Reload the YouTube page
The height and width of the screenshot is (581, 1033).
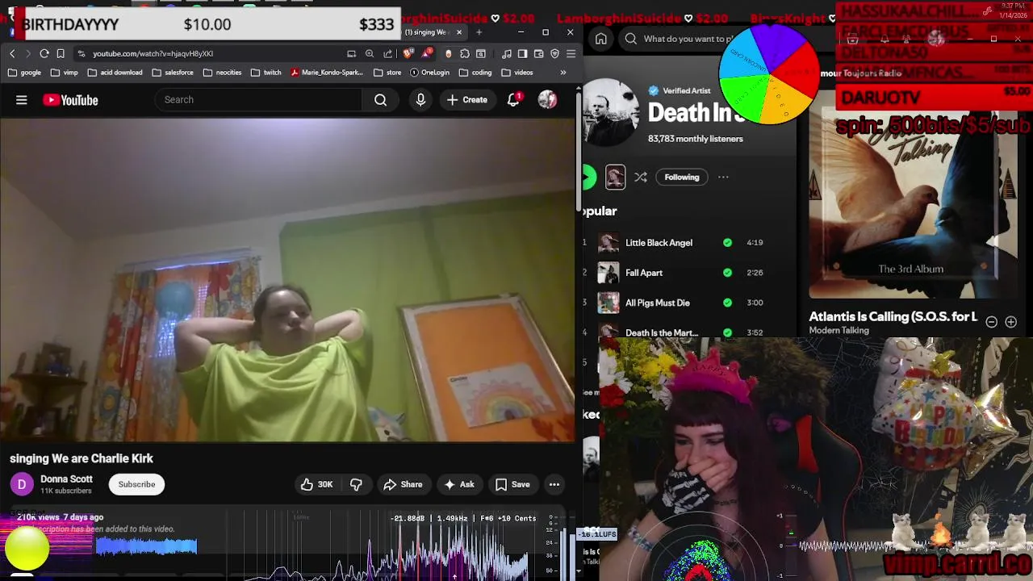pyautogui.click(x=44, y=53)
